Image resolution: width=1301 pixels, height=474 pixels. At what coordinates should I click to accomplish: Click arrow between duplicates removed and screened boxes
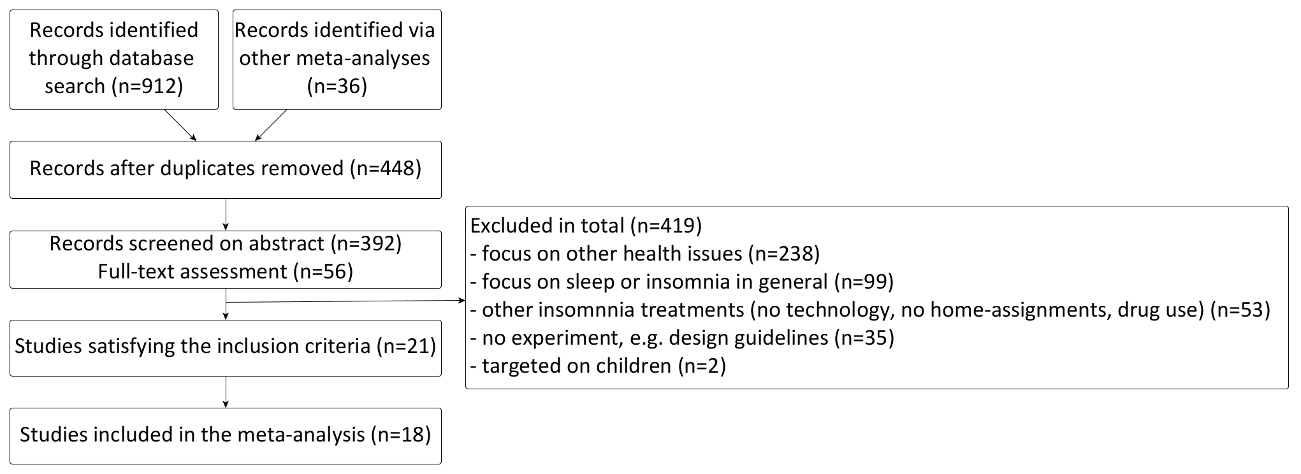[226, 214]
